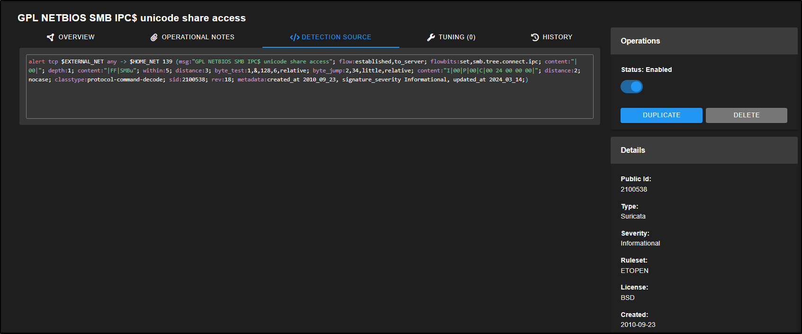Click the Public Id value 2100538

(633, 189)
